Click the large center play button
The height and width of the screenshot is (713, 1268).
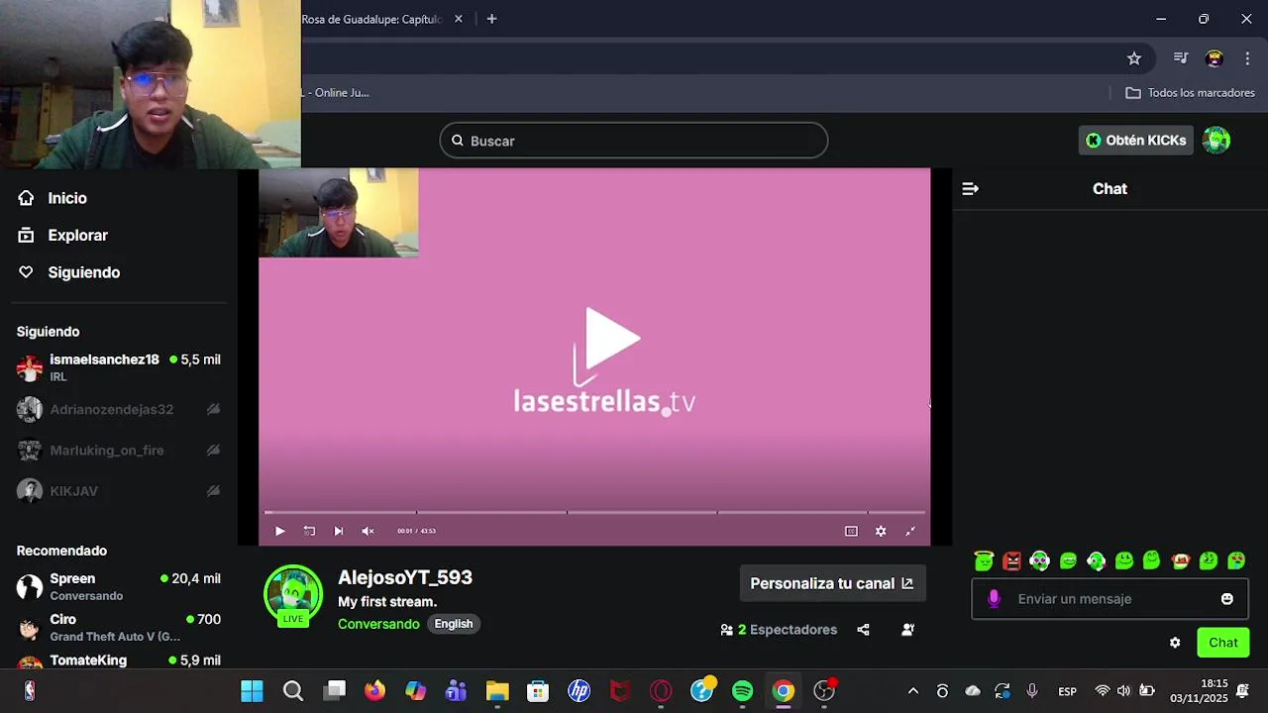click(611, 339)
